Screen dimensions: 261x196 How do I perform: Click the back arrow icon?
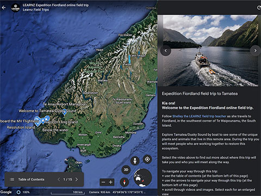point(4,8)
